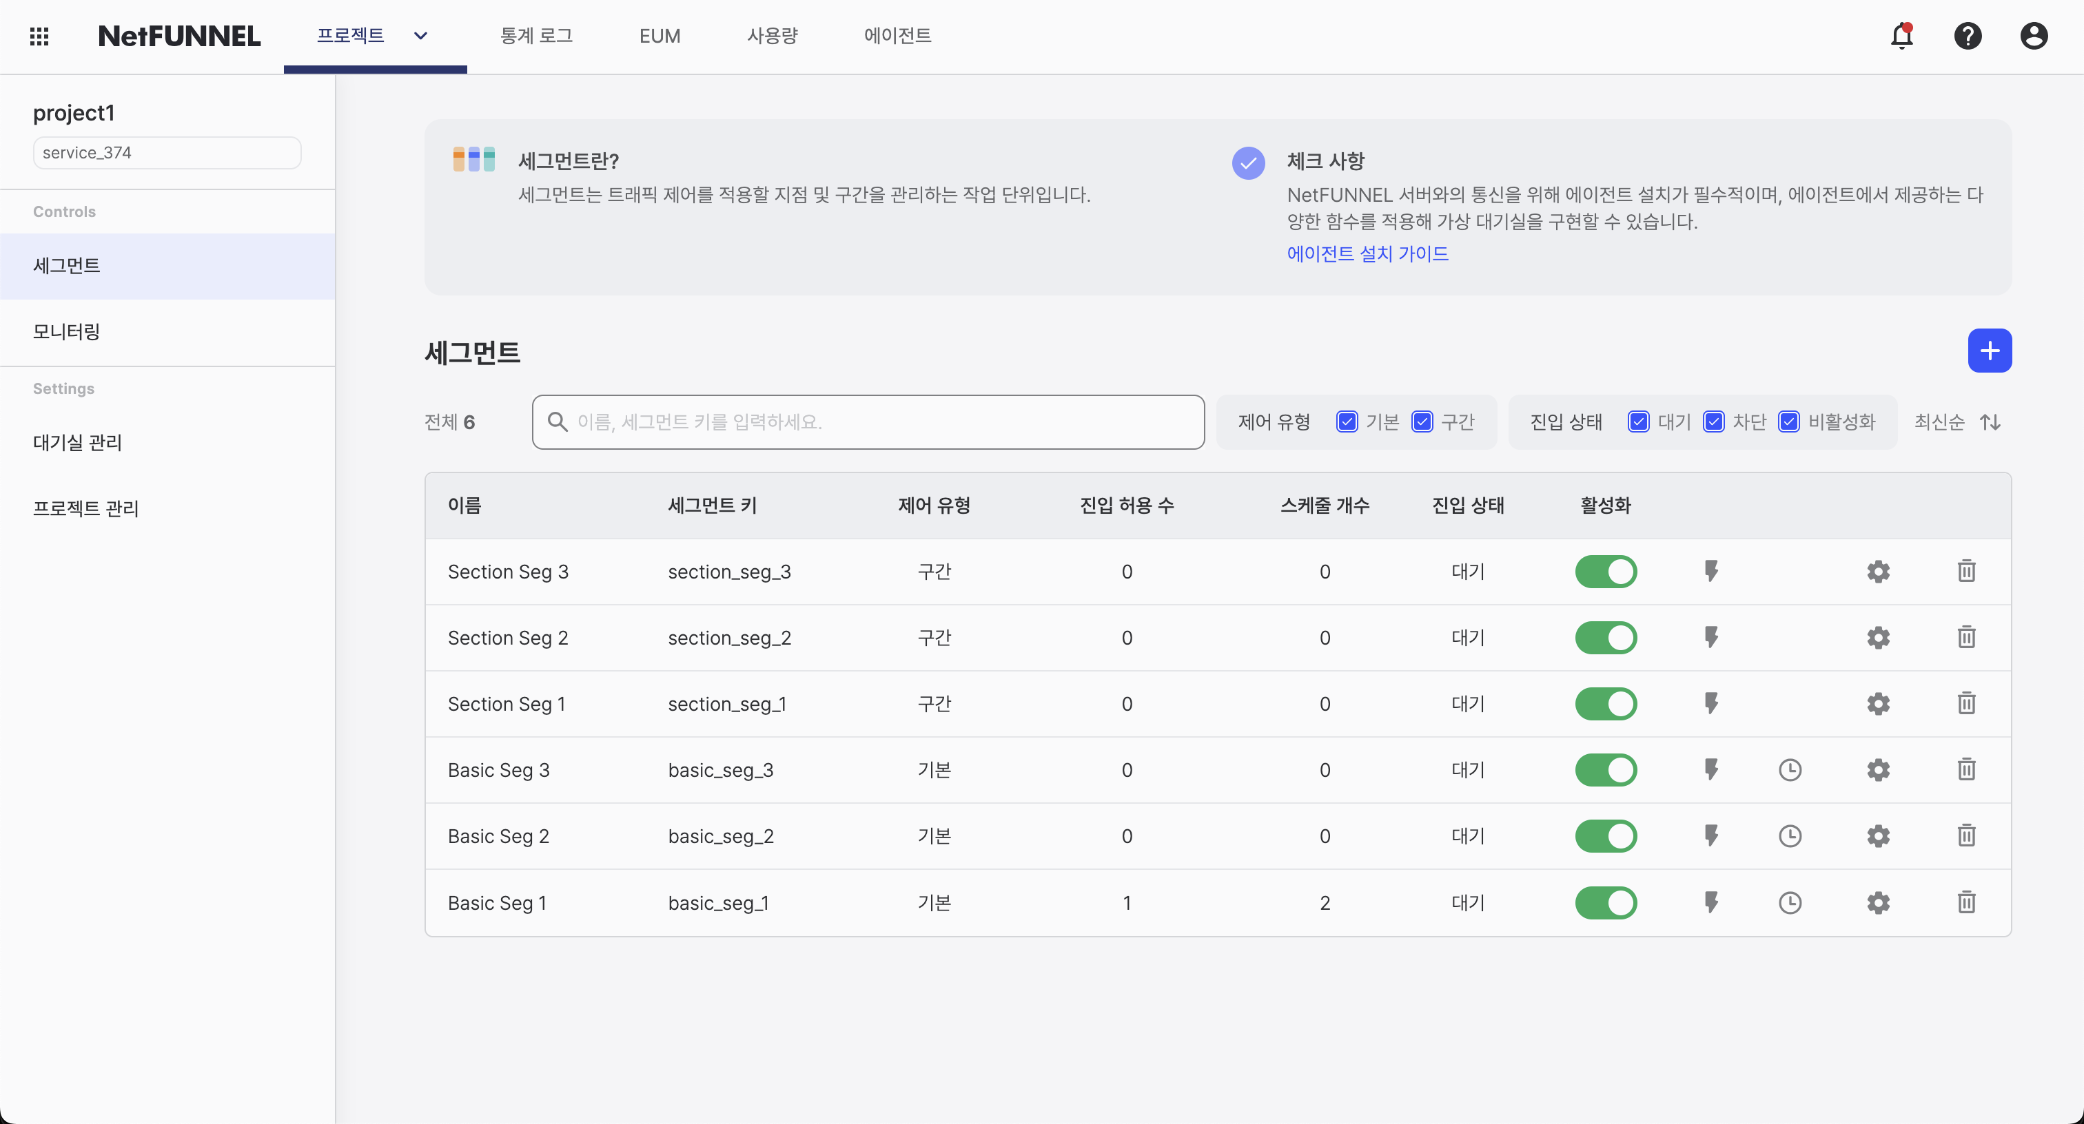Switch to the 통계 로그 tab
Image resolution: width=2084 pixels, height=1124 pixels.
536,36
